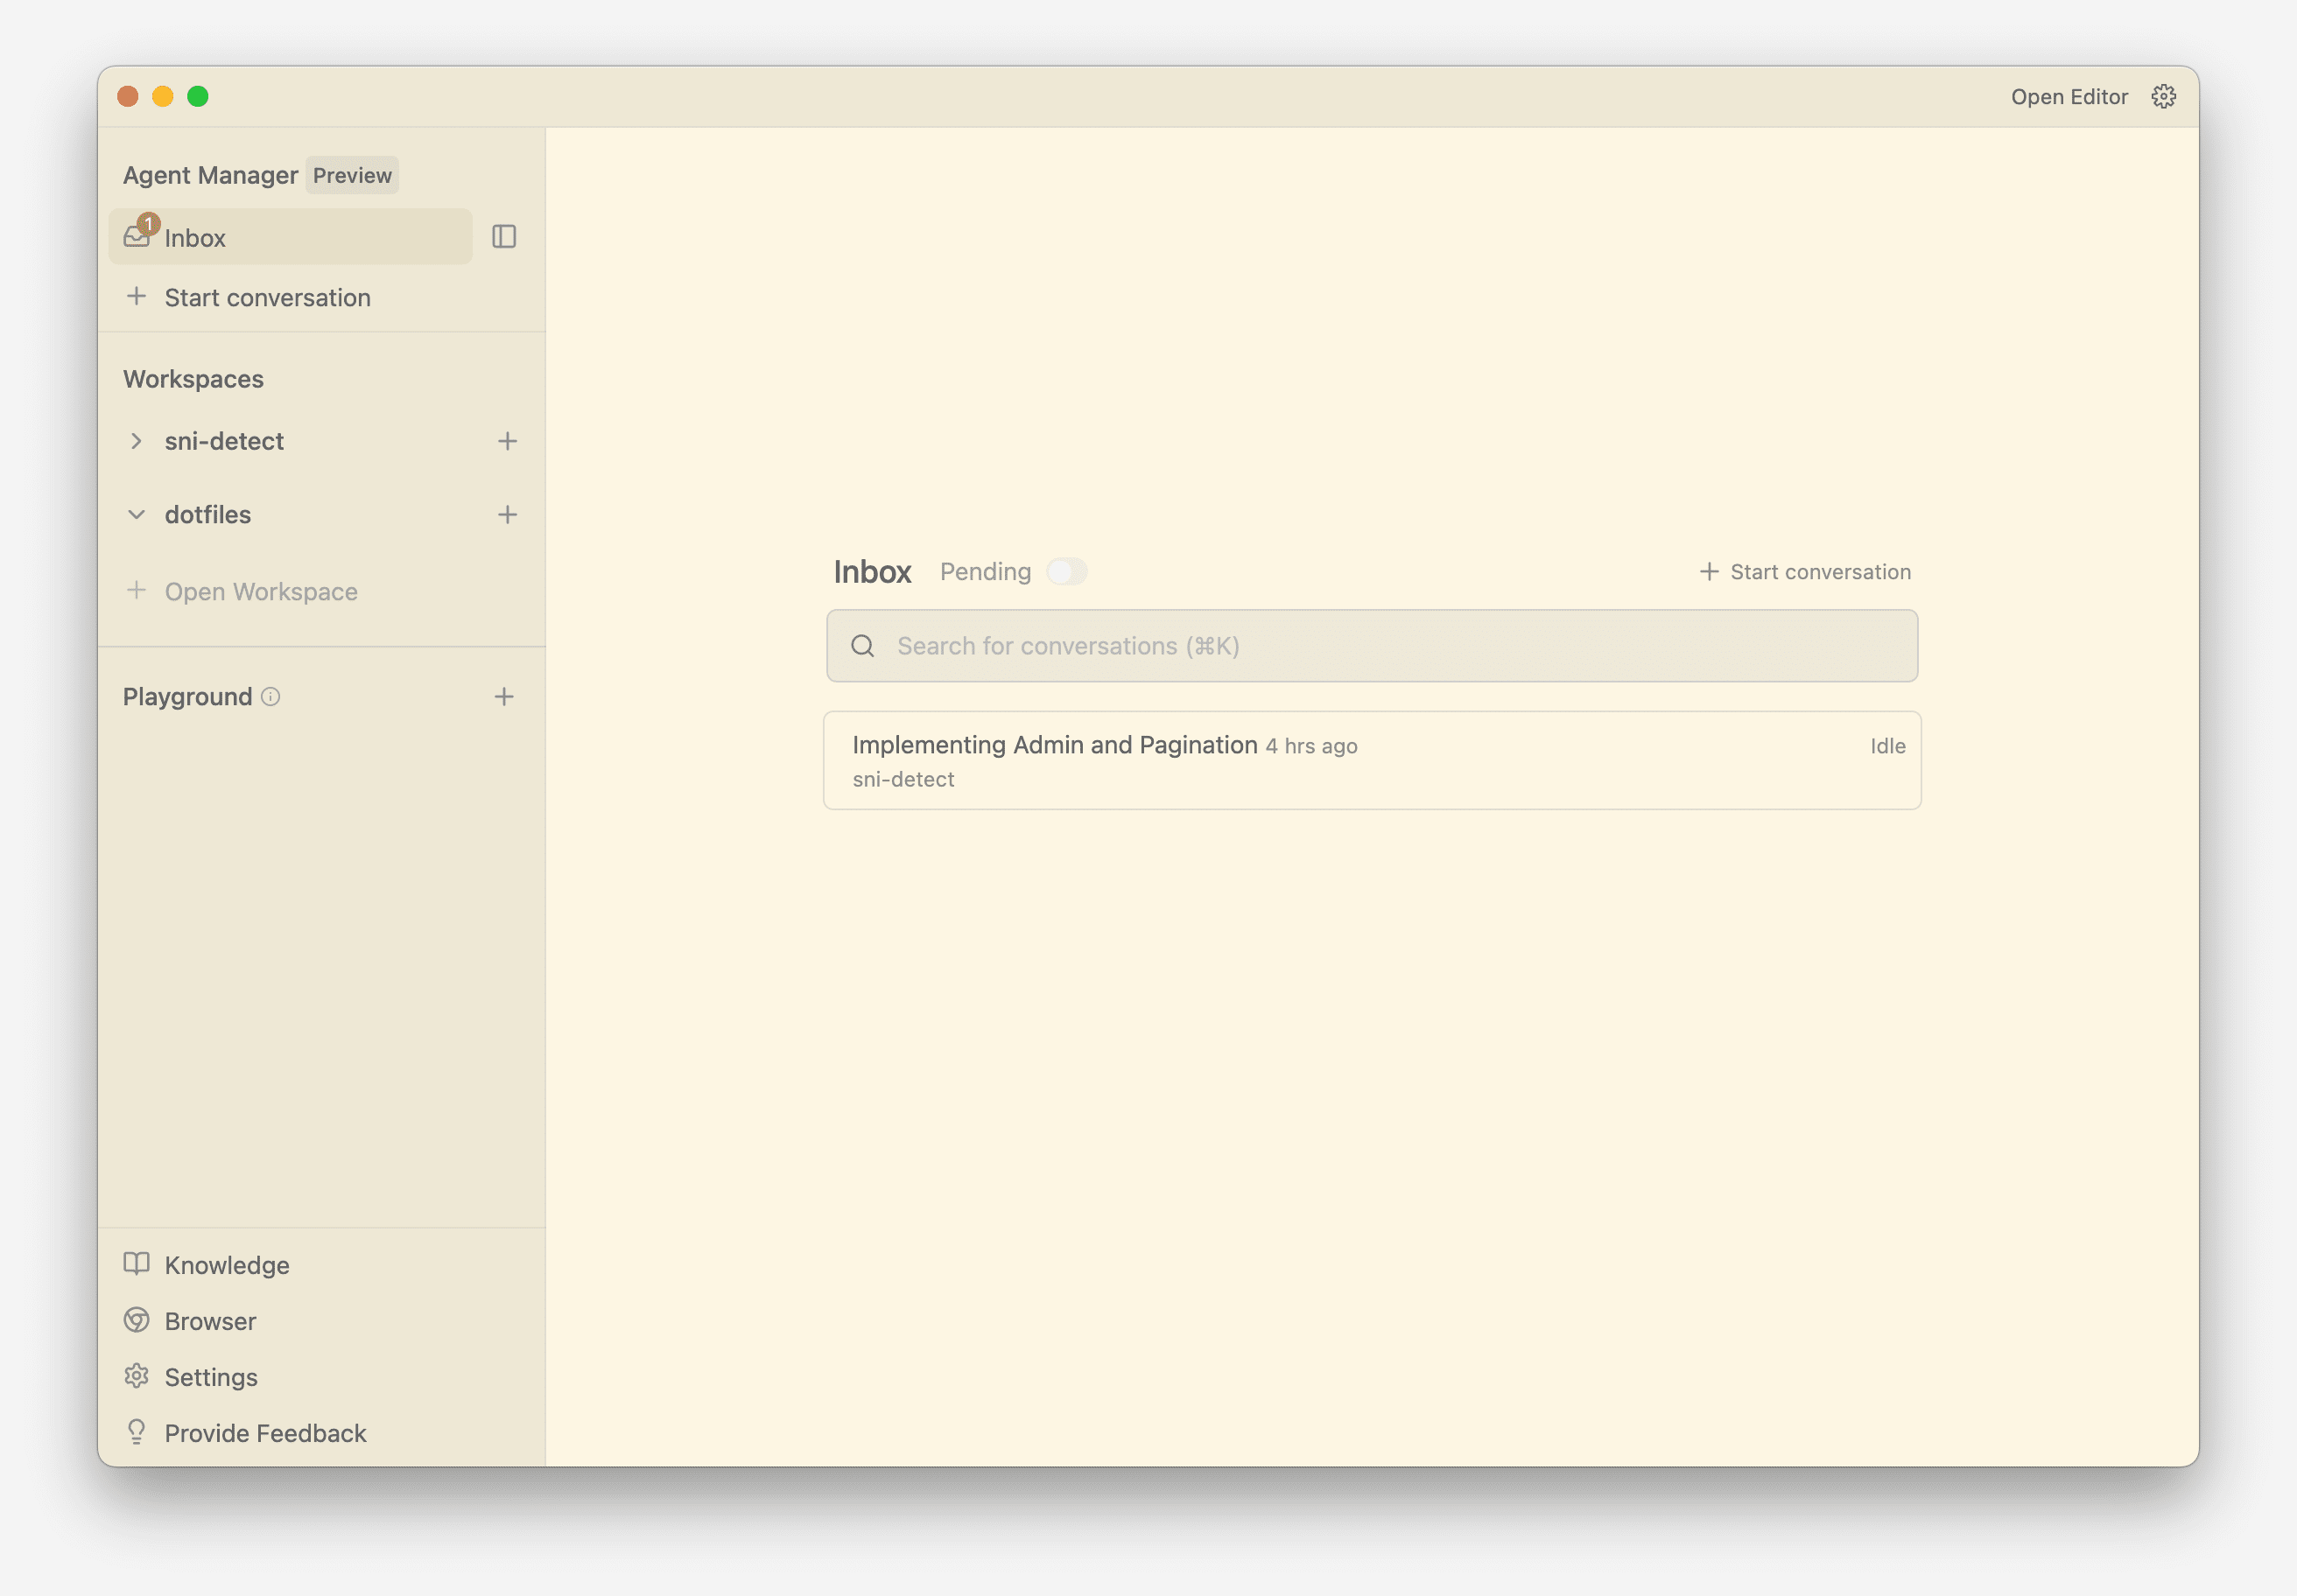
Task: Open the Knowledge section in the sidebar
Action: pyautogui.click(x=226, y=1265)
